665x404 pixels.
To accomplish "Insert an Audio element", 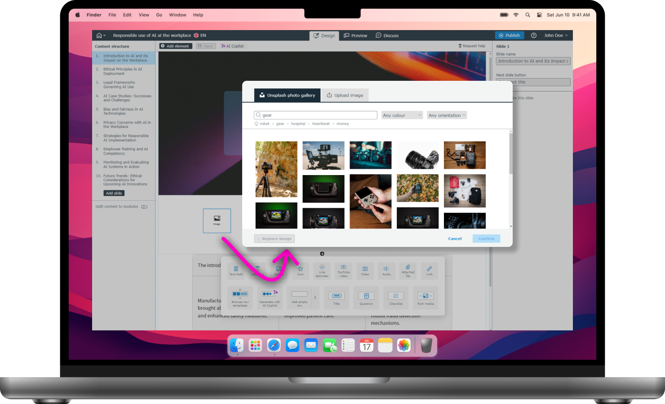I will pyautogui.click(x=386, y=271).
